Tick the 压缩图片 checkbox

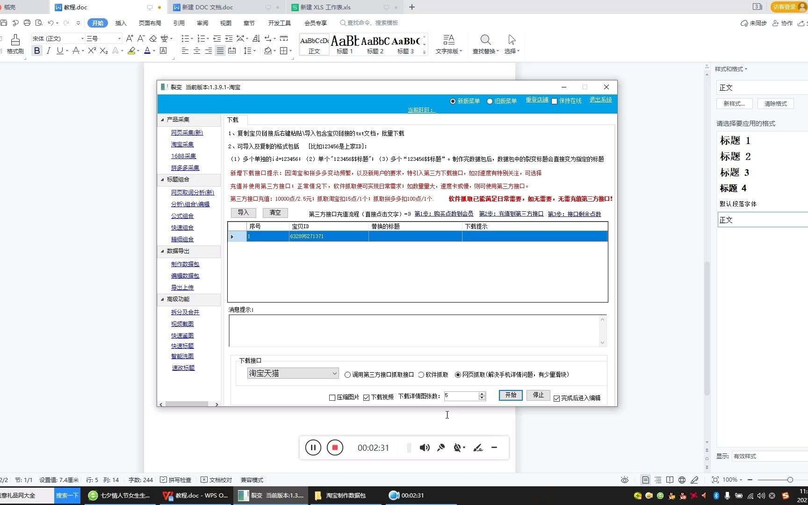pos(332,397)
